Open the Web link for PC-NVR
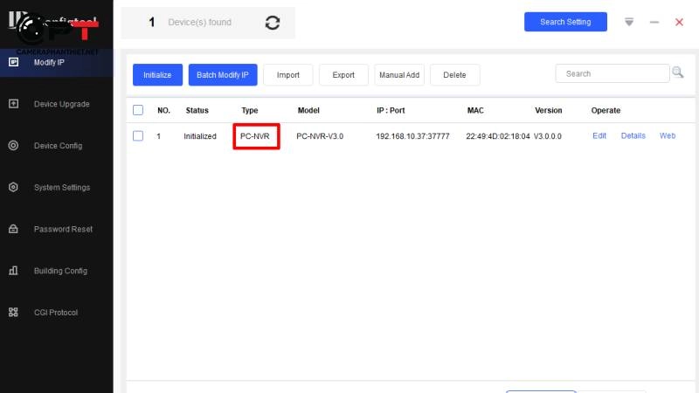699x393 pixels. tap(668, 136)
